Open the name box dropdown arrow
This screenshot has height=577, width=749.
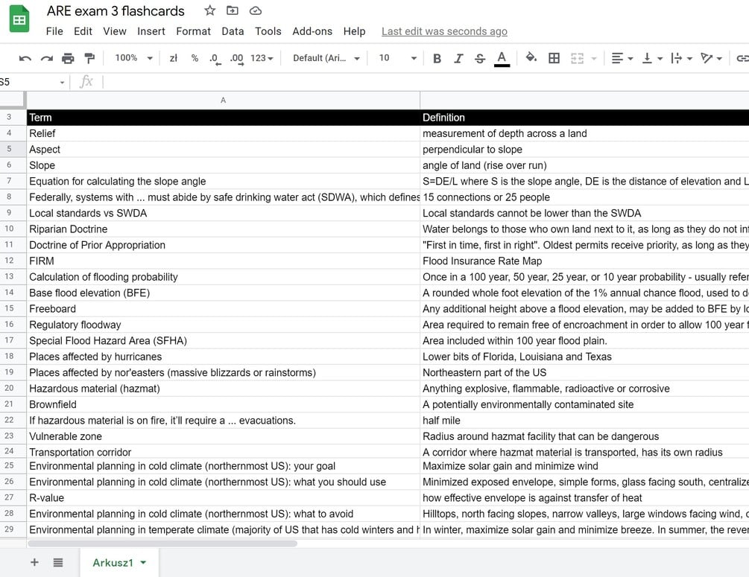pos(62,82)
